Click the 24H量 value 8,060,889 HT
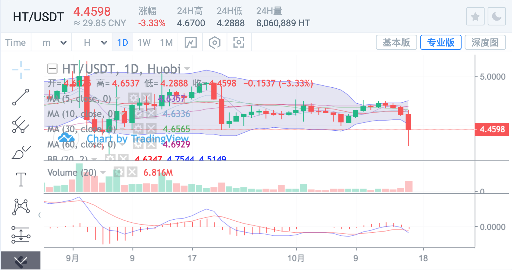Viewport: 512px width, 270px height. [283, 23]
